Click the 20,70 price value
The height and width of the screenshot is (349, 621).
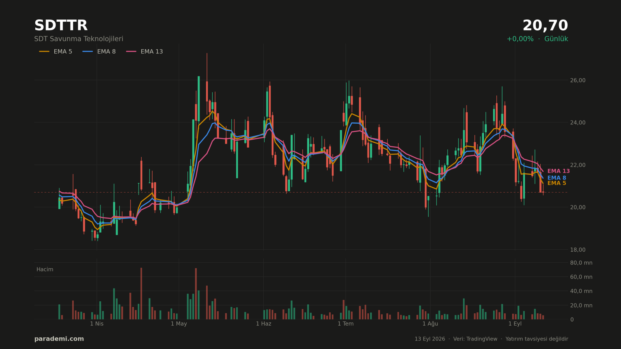coord(545,26)
